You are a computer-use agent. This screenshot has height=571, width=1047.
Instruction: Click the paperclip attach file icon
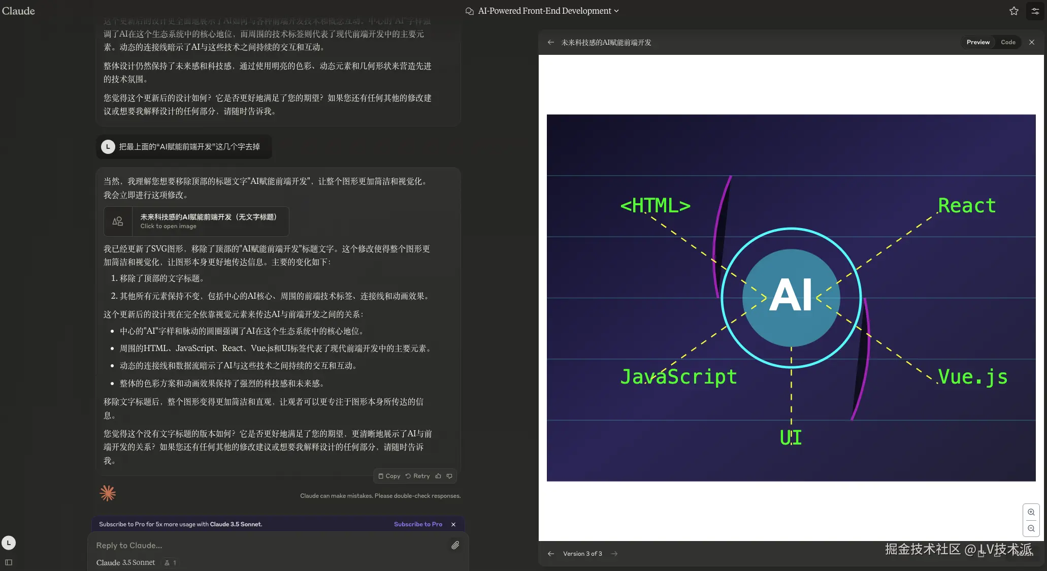[x=455, y=545]
